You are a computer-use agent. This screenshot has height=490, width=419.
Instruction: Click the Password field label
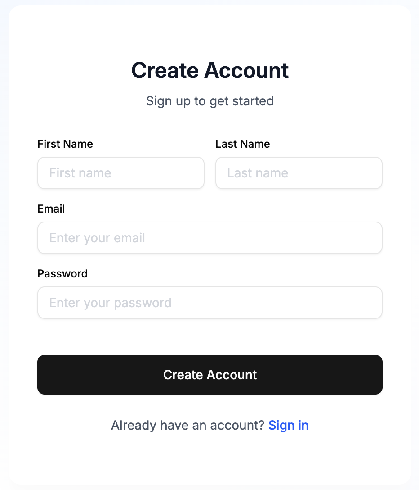[x=62, y=273]
